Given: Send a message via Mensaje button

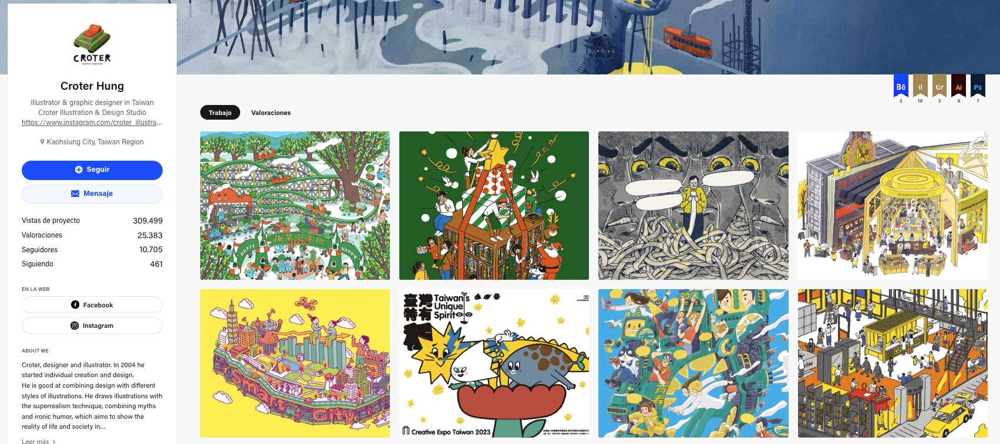Looking at the screenshot, I should click(x=92, y=194).
